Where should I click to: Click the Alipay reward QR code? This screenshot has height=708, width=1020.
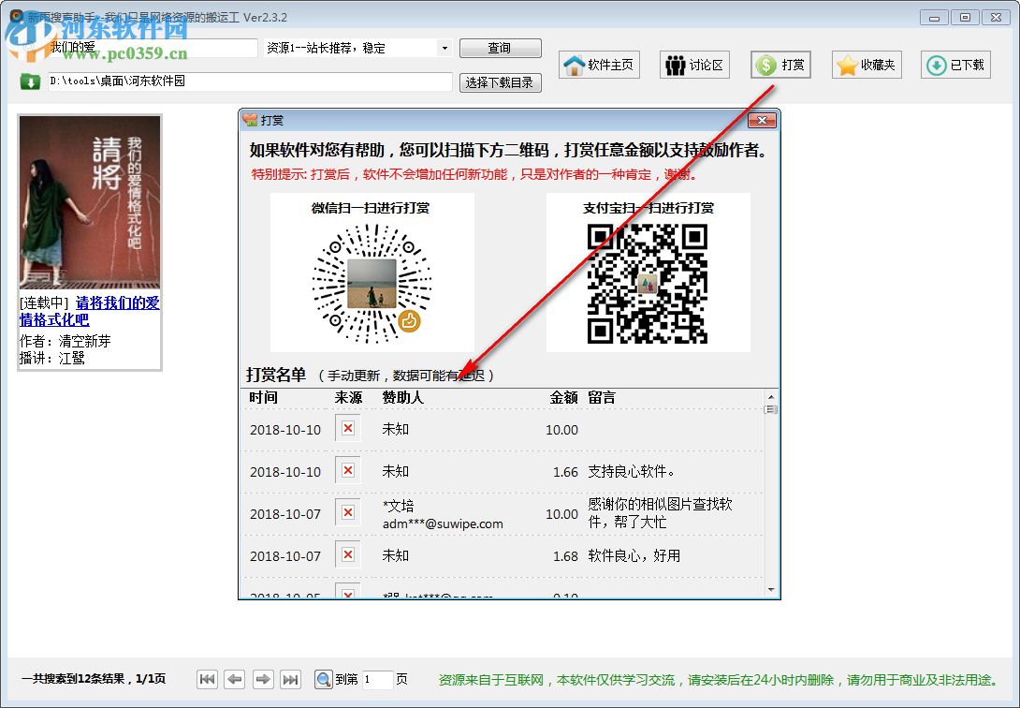pos(648,284)
